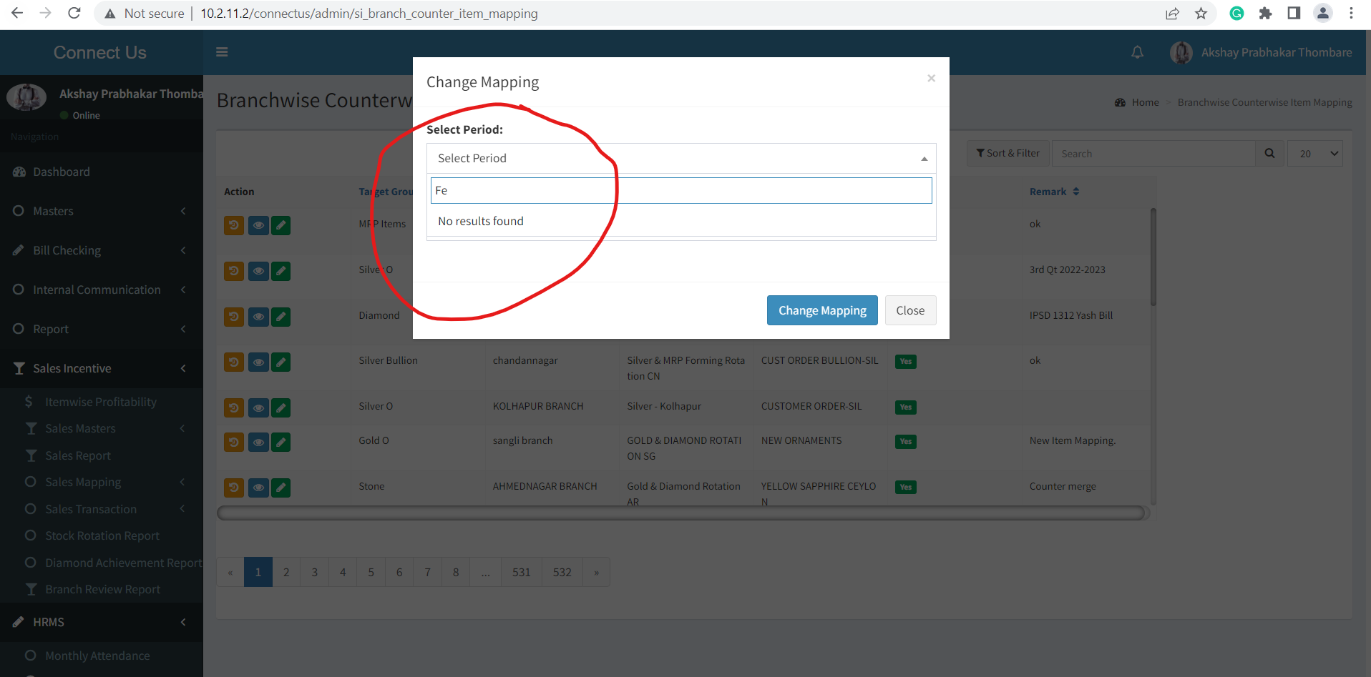Open Stock Rotation Report
1371x677 pixels.
click(101, 535)
